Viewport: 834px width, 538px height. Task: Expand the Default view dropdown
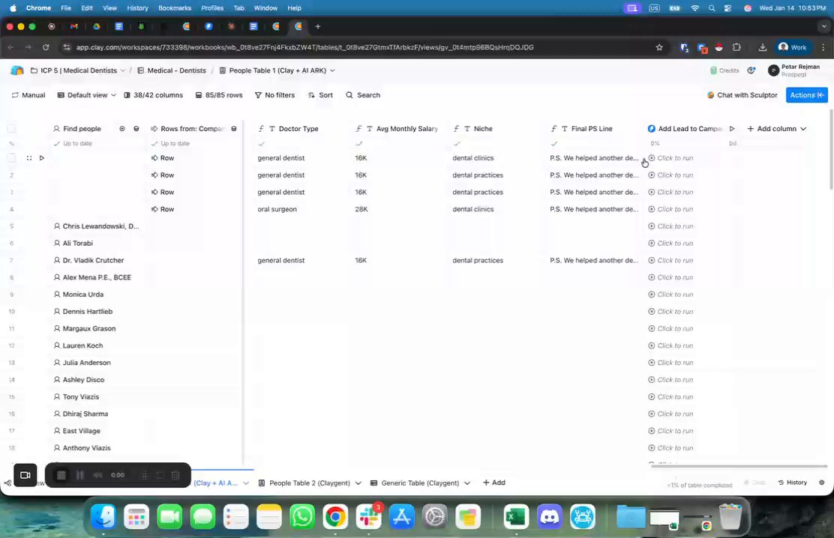[x=86, y=95]
